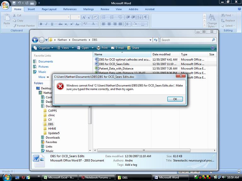Click the Save icon in Quick Access Toolbar
This screenshot has width=242, height=181.
coord(14,3)
